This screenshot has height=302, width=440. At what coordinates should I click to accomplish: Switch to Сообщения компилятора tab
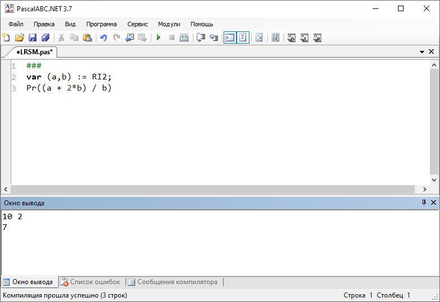point(174,282)
